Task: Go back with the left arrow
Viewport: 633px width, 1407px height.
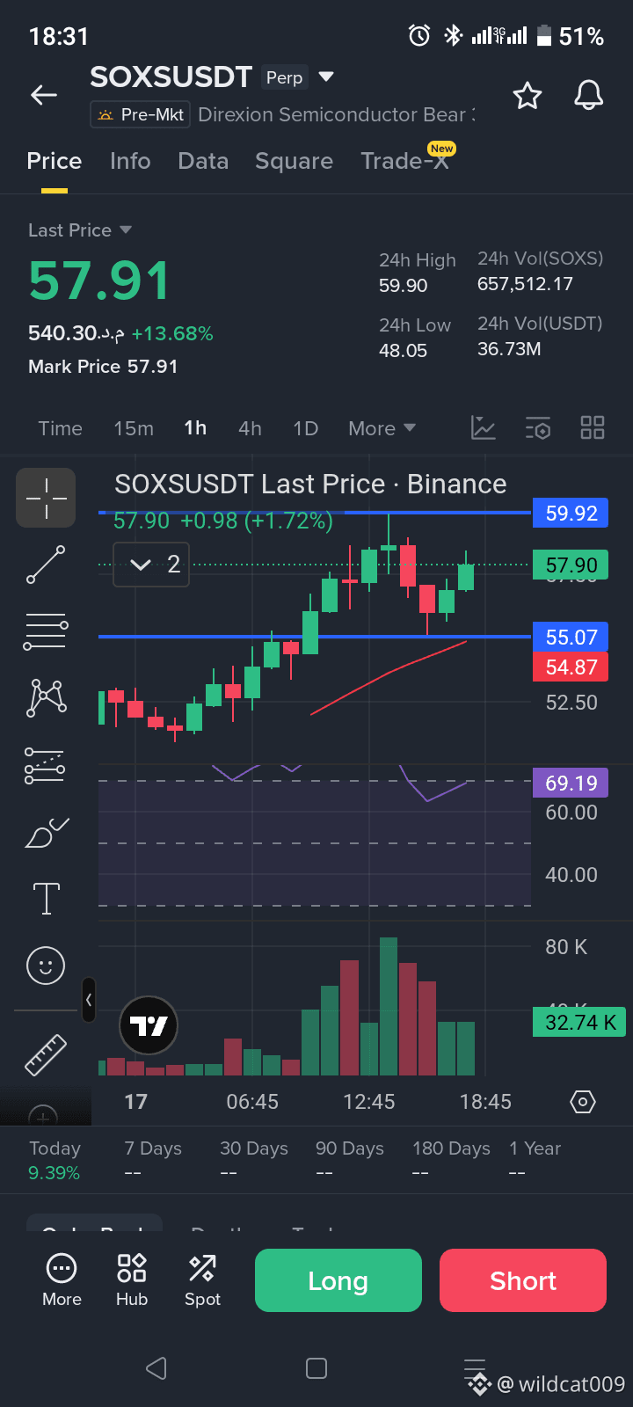Action: [44, 95]
